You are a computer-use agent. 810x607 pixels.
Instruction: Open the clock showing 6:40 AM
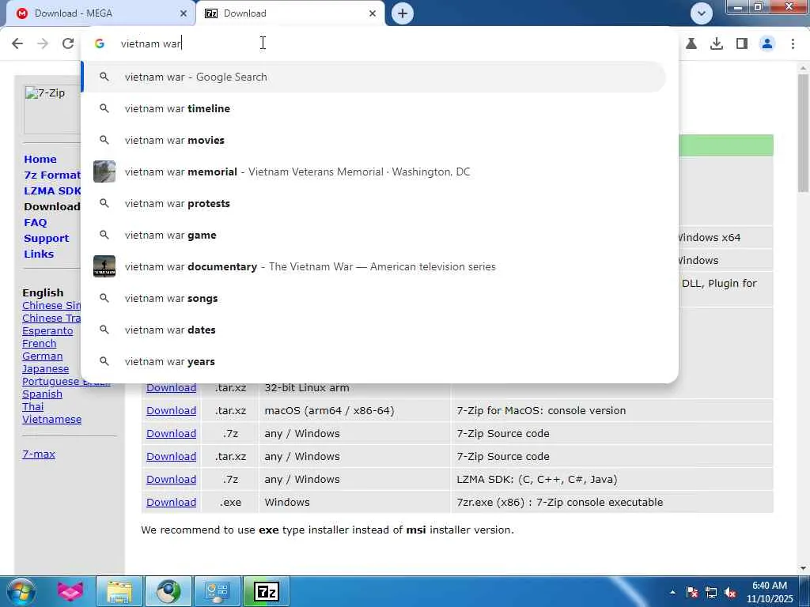[770, 592]
